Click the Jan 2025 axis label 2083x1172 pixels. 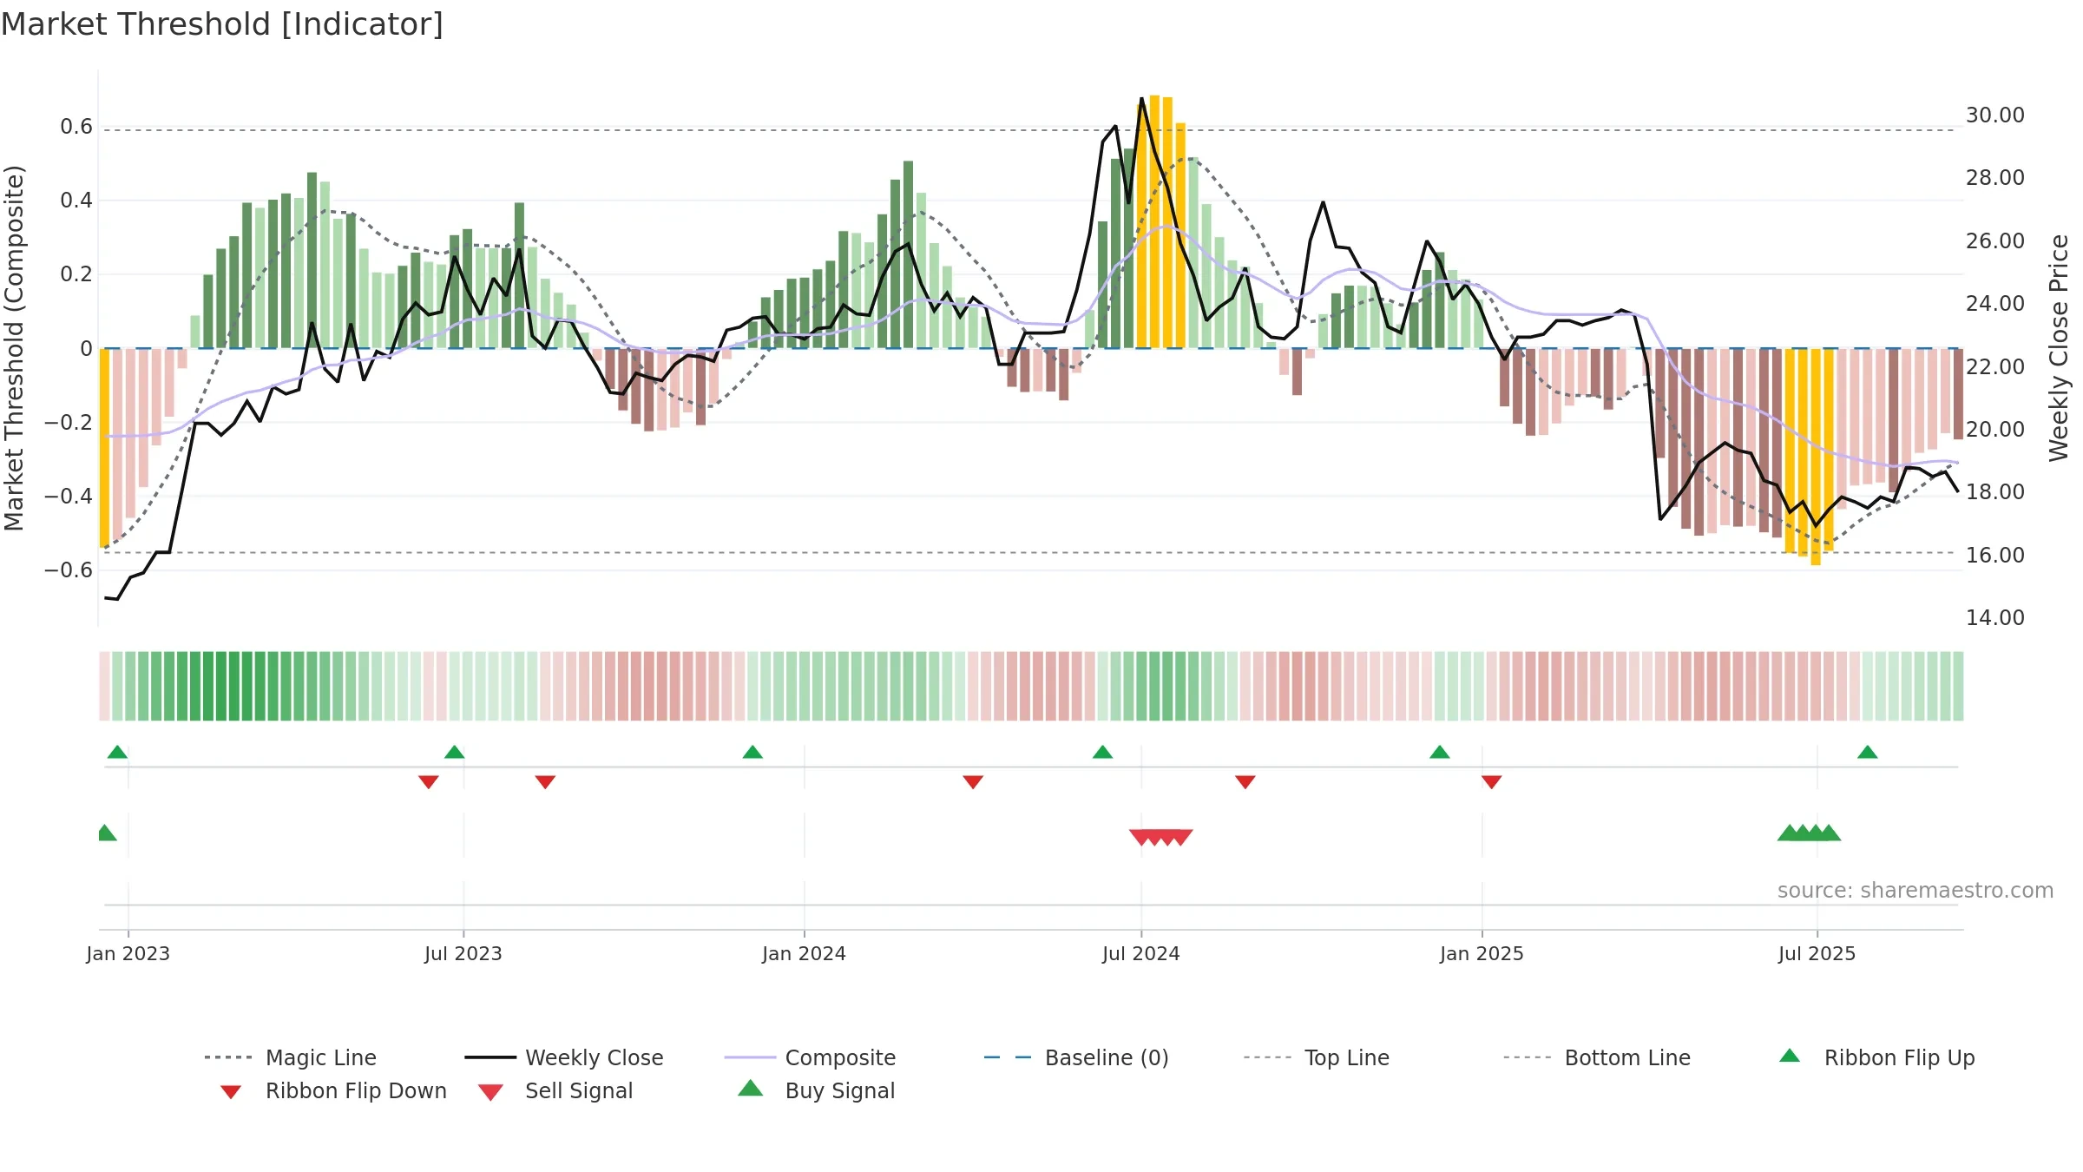click(x=1482, y=953)
